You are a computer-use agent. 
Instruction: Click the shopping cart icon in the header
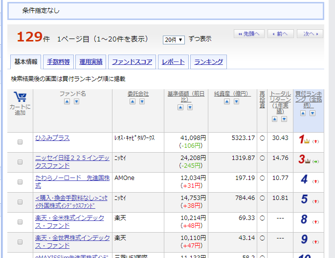point(20,97)
